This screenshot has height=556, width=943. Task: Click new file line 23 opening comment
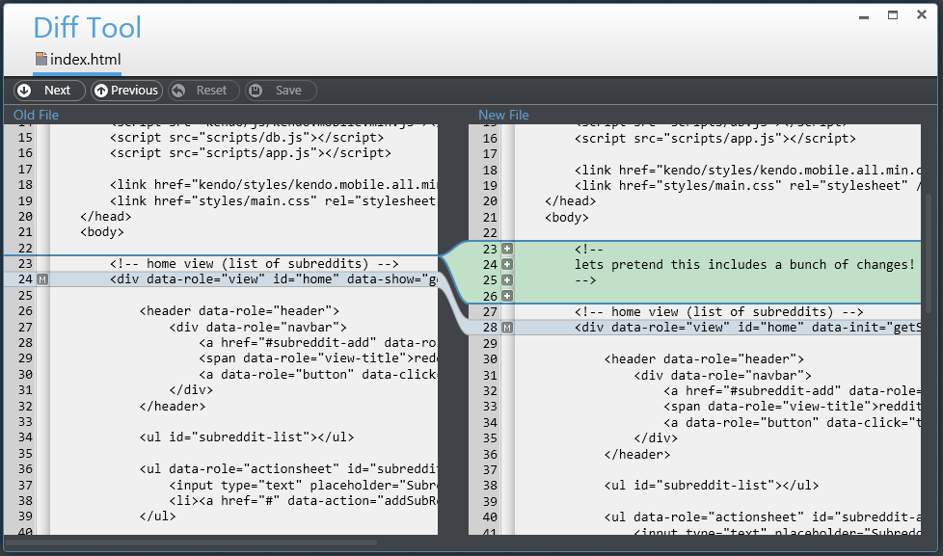click(x=589, y=249)
